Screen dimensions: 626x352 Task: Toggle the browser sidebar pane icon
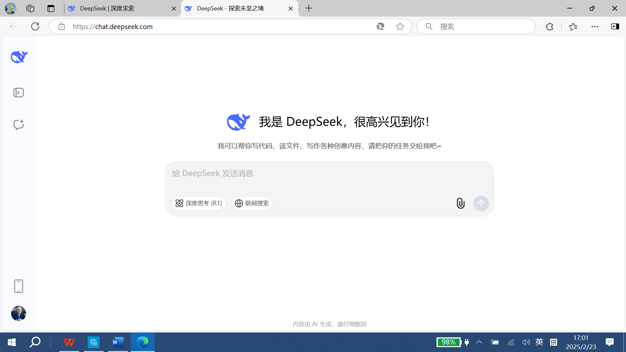615,26
